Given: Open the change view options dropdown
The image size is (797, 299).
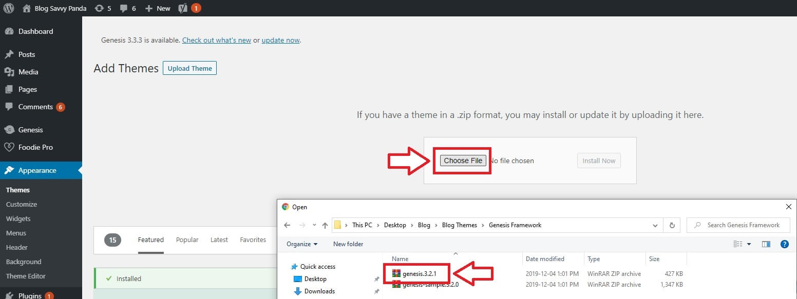Looking at the screenshot, I should coord(749,244).
